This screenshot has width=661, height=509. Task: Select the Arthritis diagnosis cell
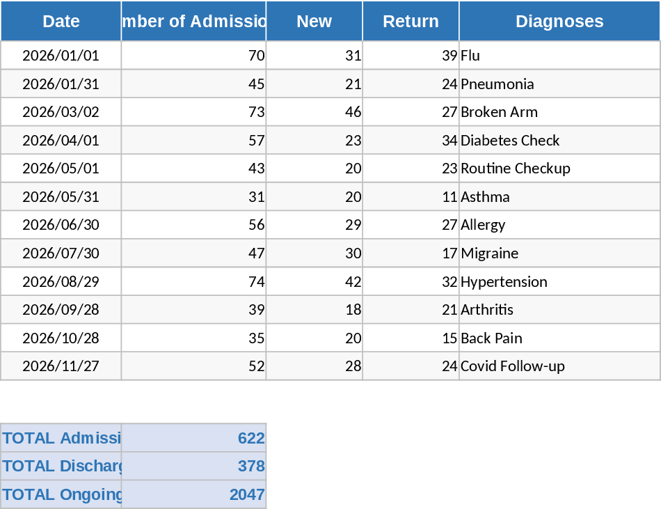pos(559,310)
